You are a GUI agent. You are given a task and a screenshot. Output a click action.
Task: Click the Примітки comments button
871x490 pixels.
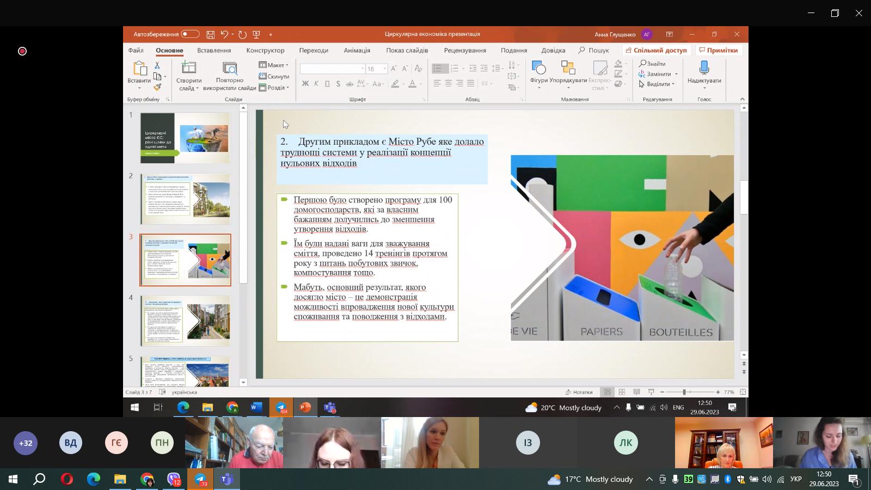tap(719, 50)
